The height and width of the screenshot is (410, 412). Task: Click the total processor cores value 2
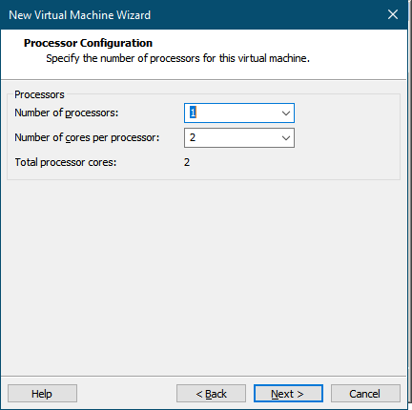click(x=187, y=162)
